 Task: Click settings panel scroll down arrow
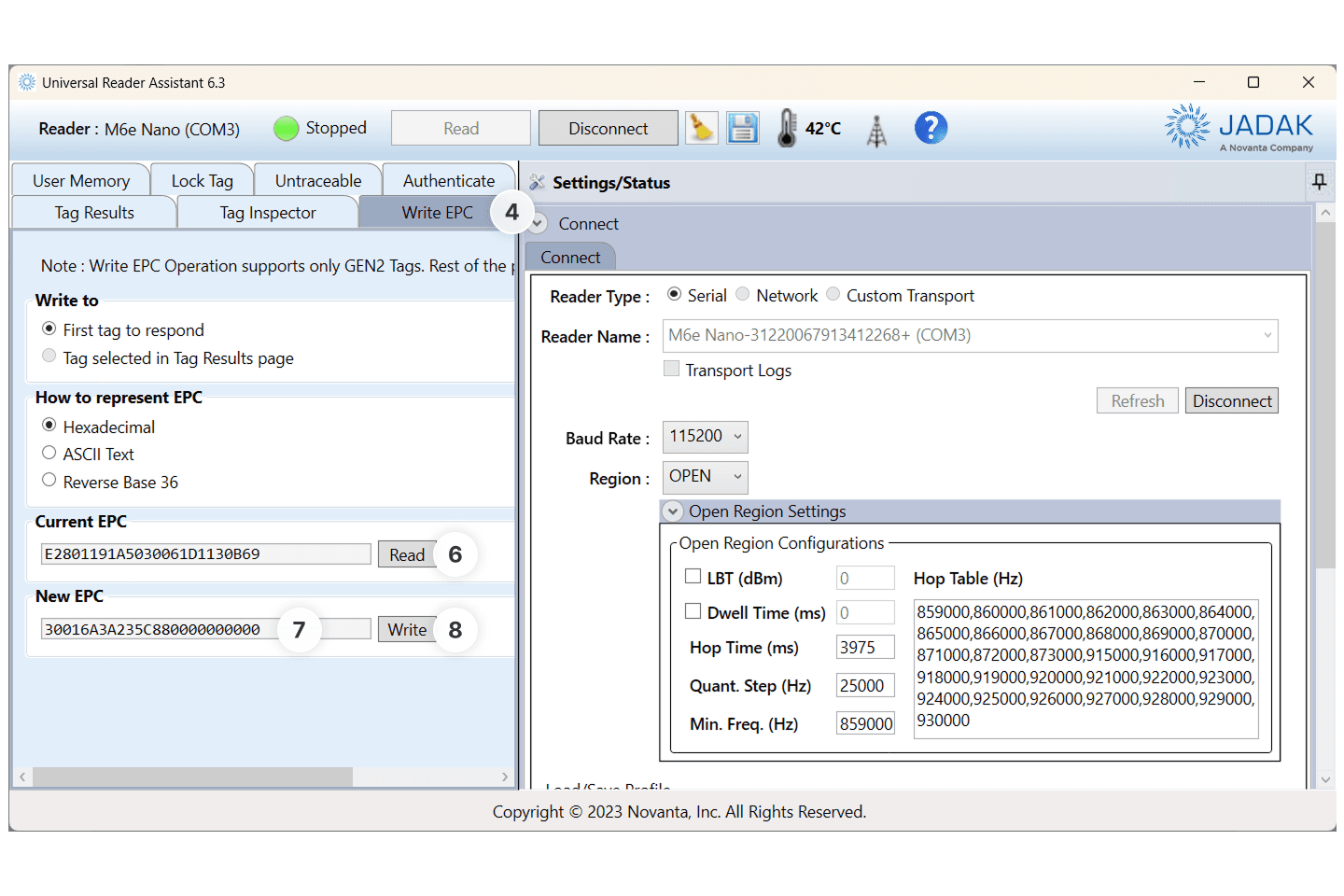(x=1325, y=779)
